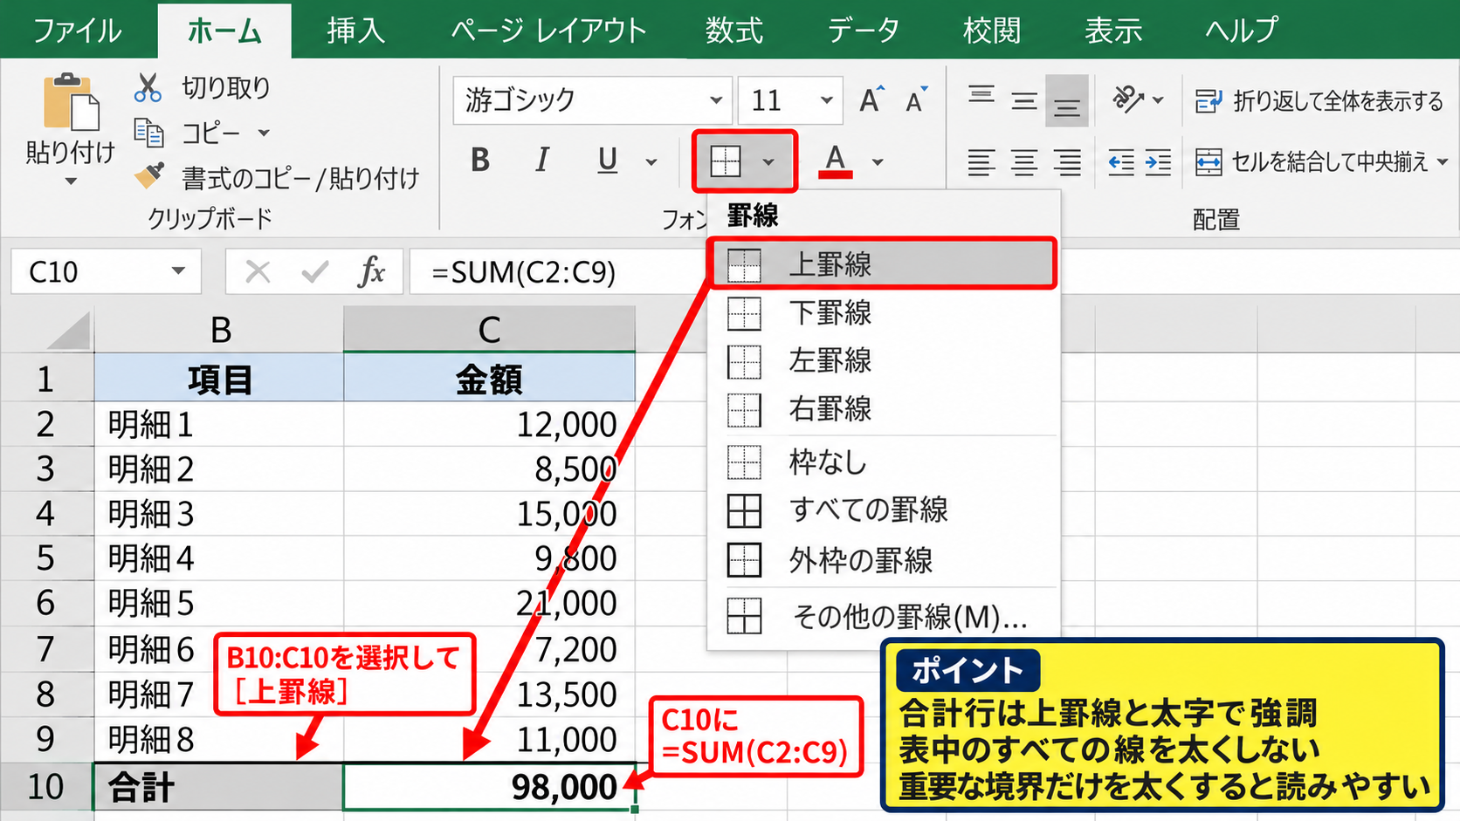Image resolution: width=1460 pixels, height=821 pixels.
Task: Increase font size with larger A icon
Action: [871, 100]
